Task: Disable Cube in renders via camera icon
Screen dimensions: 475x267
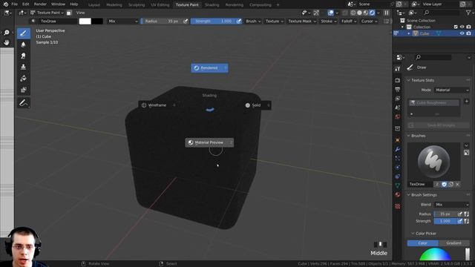Action: [468, 33]
